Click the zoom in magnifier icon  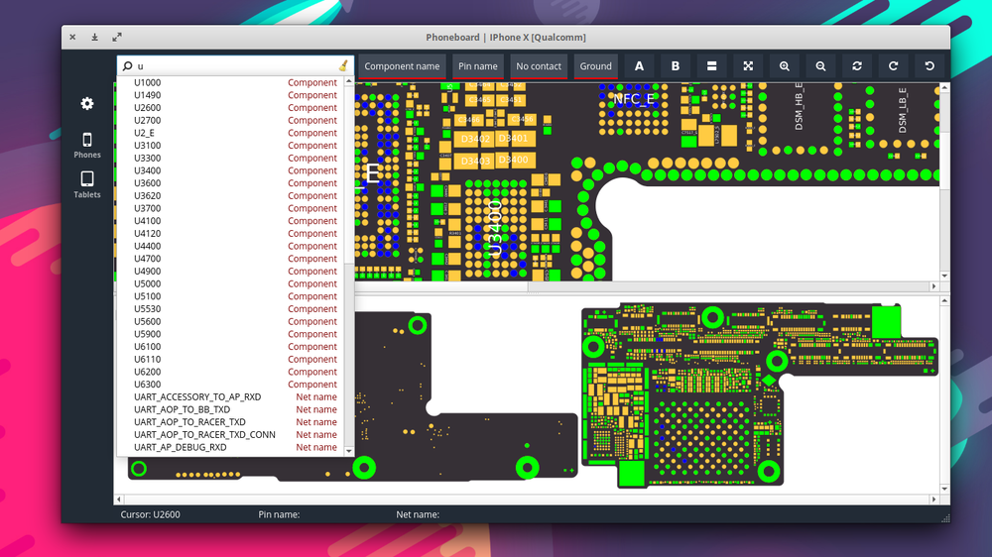pyautogui.click(x=785, y=66)
